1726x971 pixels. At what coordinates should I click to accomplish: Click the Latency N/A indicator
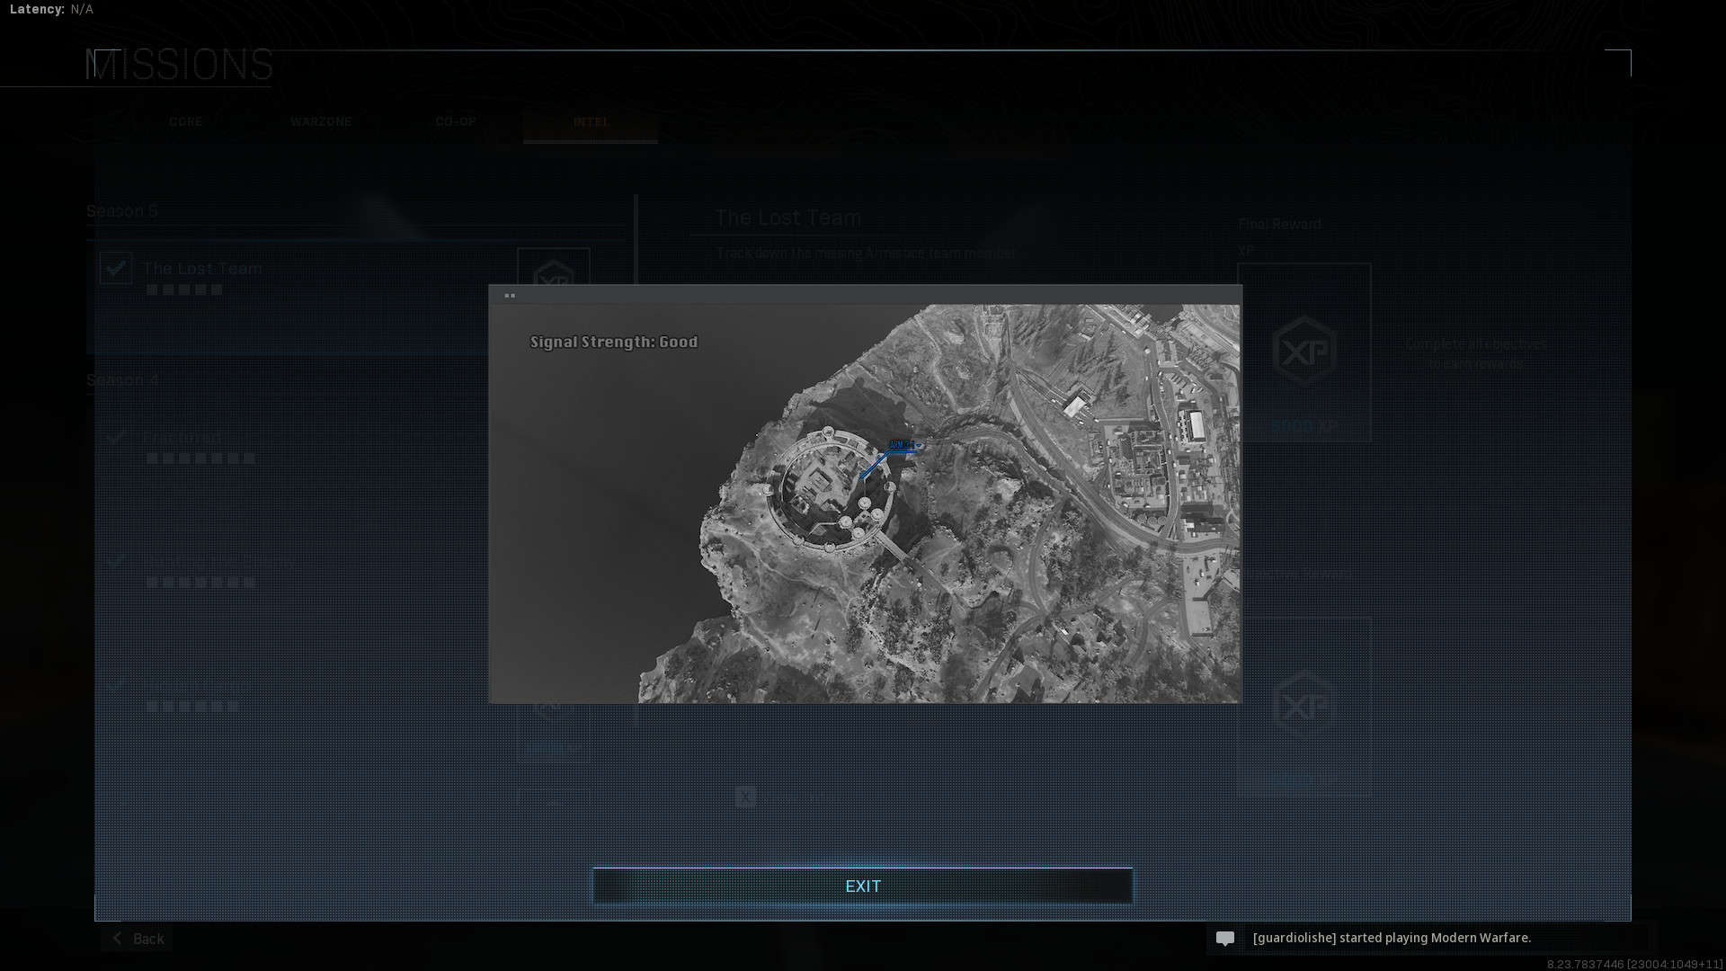(51, 9)
